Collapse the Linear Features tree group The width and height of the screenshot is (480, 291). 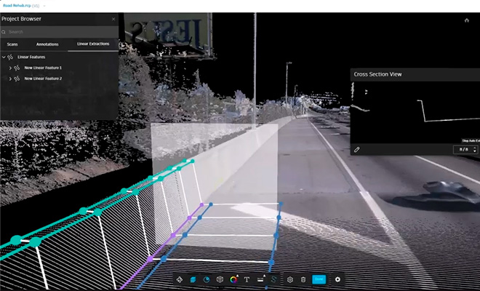click(4, 57)
